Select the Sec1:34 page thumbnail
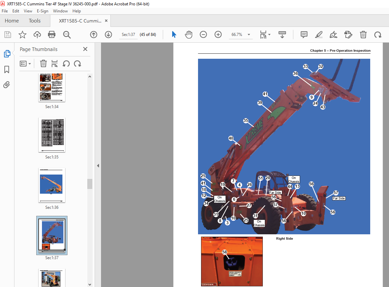 [52, 88]
